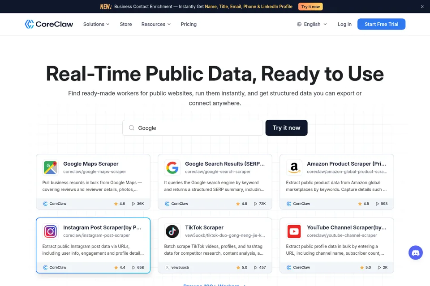Click coreclaw/google-search-scraper path text
The height and width of the screenshot is (286, 430).
tap(218, 172)
